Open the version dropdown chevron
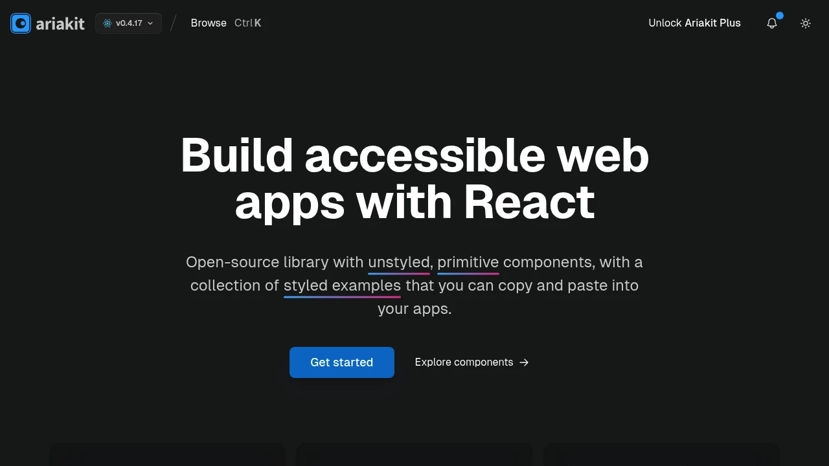Screen dimensions: 829x466 pos(150,23)
